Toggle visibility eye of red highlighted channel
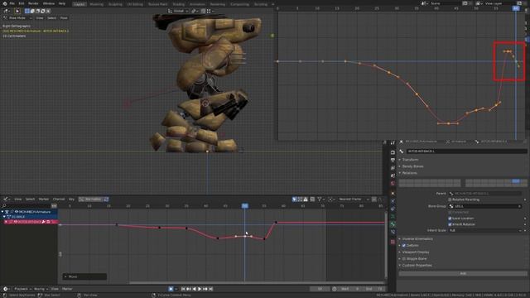Viewport: 530px width, 298px height. tap(15, 222)
